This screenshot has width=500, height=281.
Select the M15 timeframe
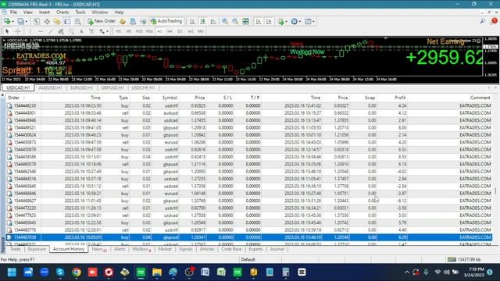click(139, 31)
